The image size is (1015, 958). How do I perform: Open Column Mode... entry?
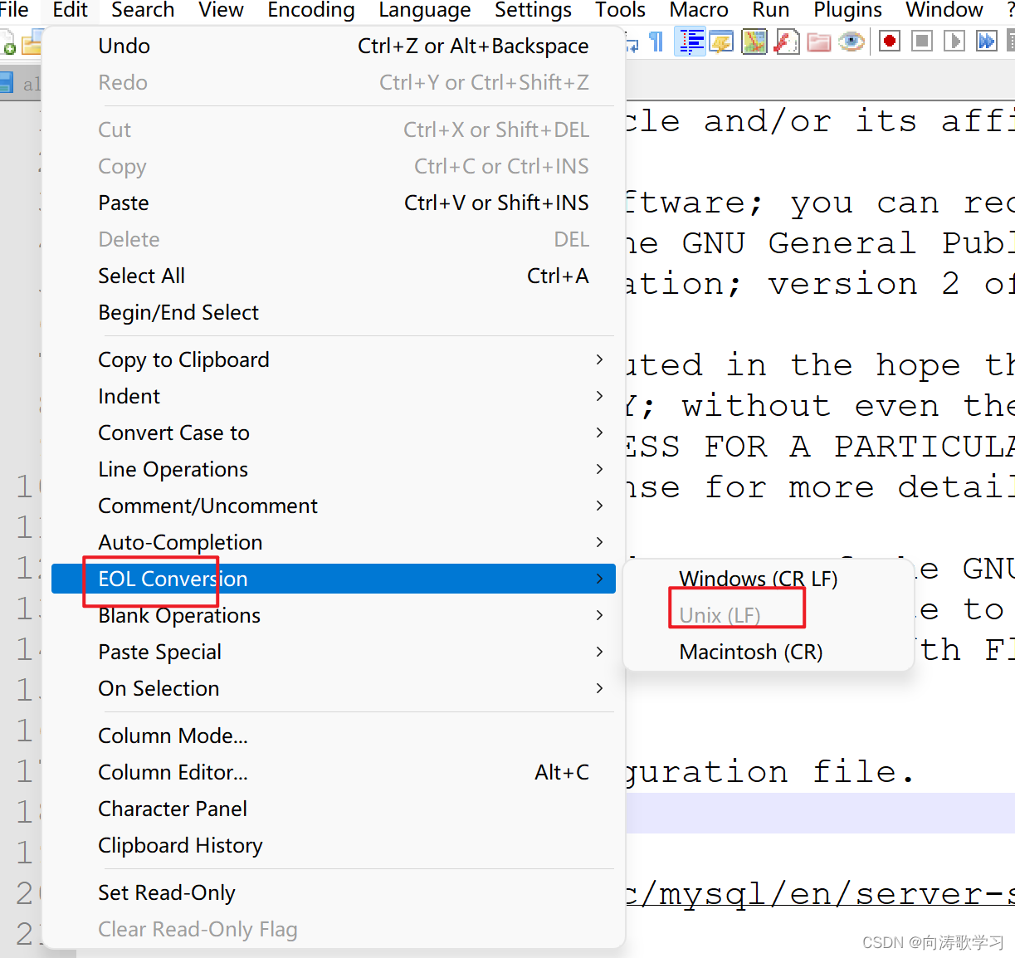coord(334,736)
